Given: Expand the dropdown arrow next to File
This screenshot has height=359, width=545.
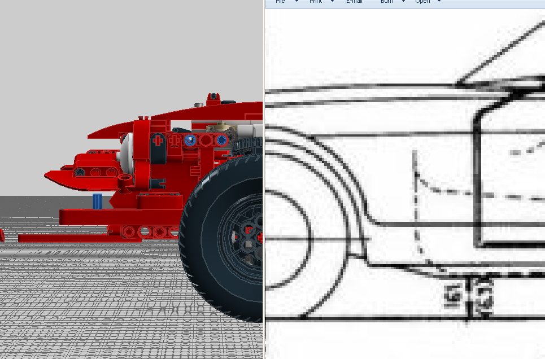Looking at the screenshot, I should tap(296, 2).
